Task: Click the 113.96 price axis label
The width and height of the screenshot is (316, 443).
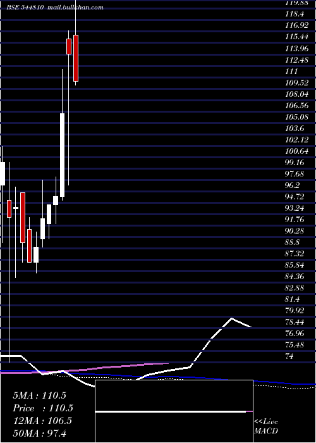Action: coord(297,48)
